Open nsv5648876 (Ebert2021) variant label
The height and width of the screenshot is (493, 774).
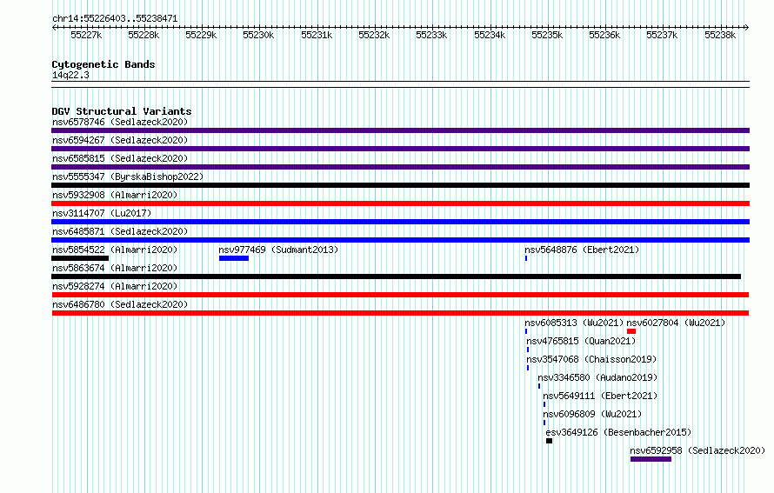[582, 250]
